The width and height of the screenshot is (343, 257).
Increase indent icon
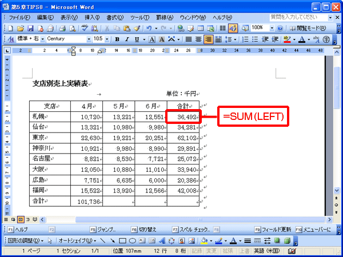coord(275,39)
